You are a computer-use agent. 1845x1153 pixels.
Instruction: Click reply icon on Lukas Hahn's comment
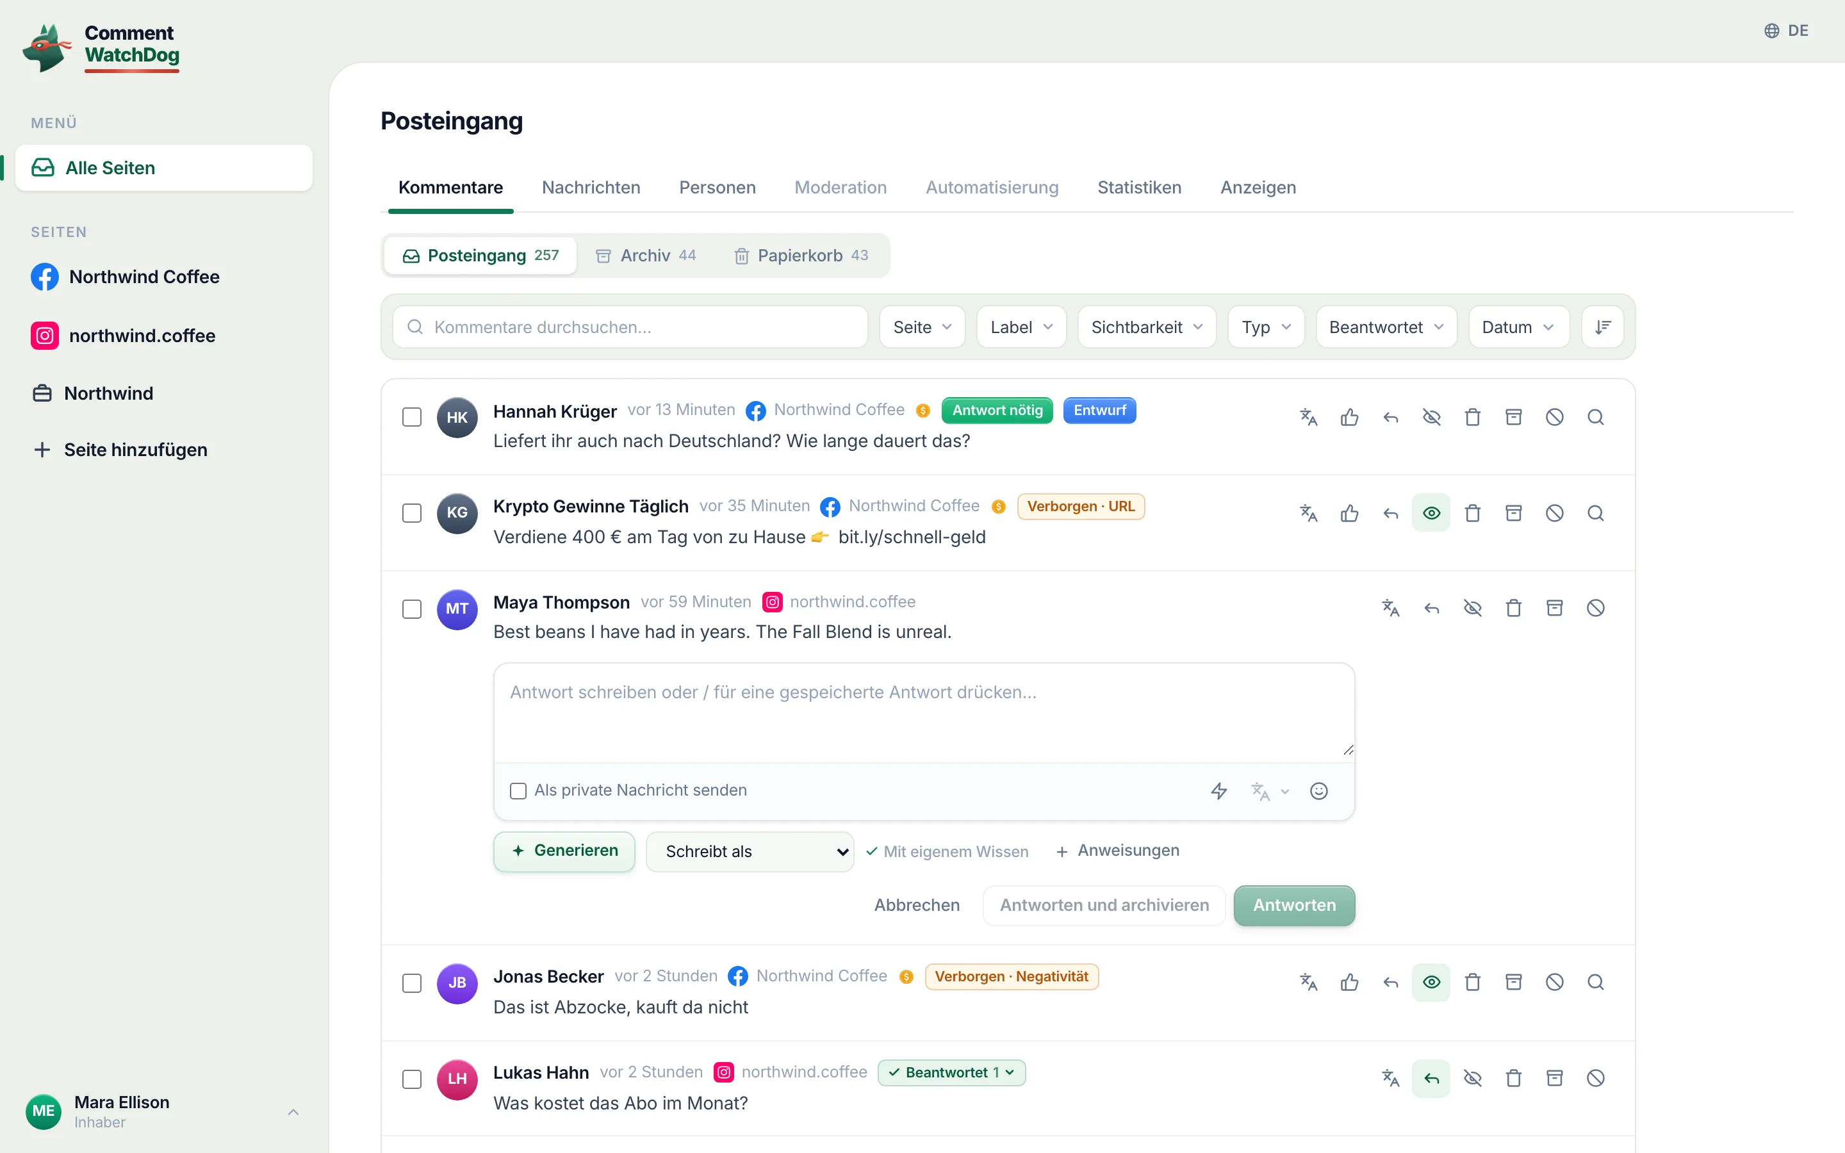[1431, 1078]
